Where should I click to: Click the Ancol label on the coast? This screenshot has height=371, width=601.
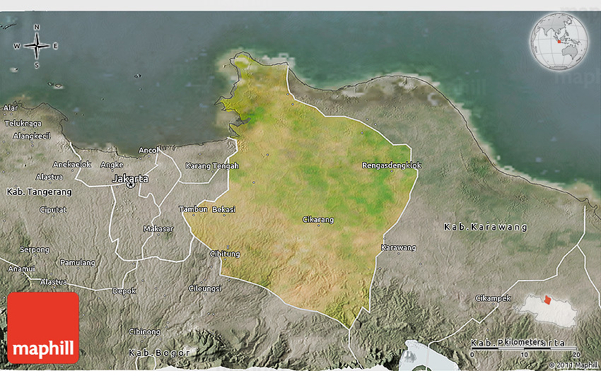tap(148, 150)
